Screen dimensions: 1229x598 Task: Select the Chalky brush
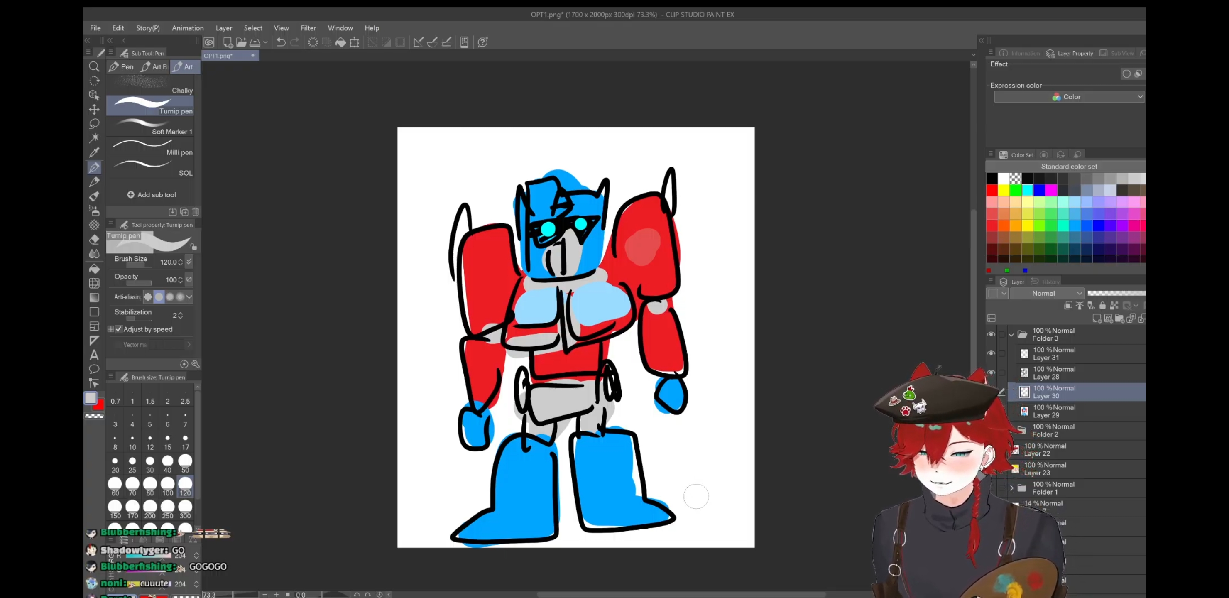(150, 86)
